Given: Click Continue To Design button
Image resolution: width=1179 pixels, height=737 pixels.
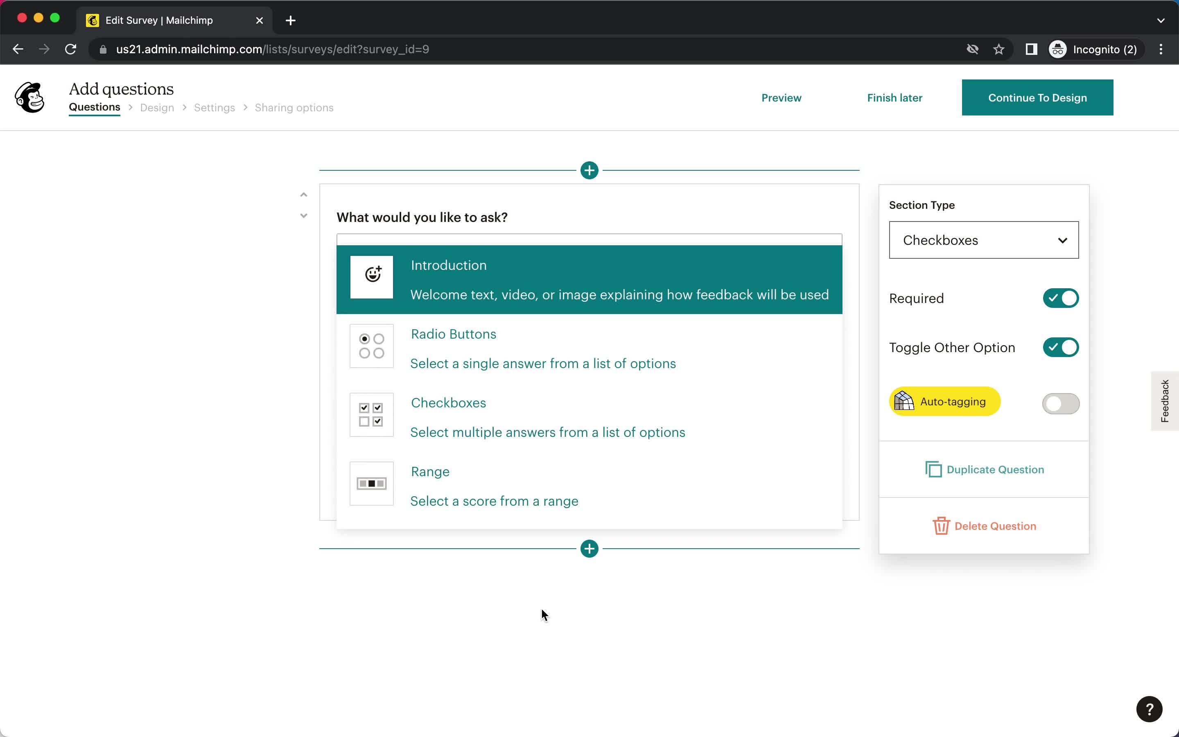Looking at the screenshot, I should coord(1037,97).
